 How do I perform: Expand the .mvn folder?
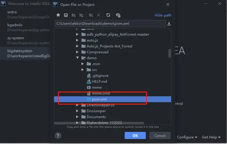(83, 64)
